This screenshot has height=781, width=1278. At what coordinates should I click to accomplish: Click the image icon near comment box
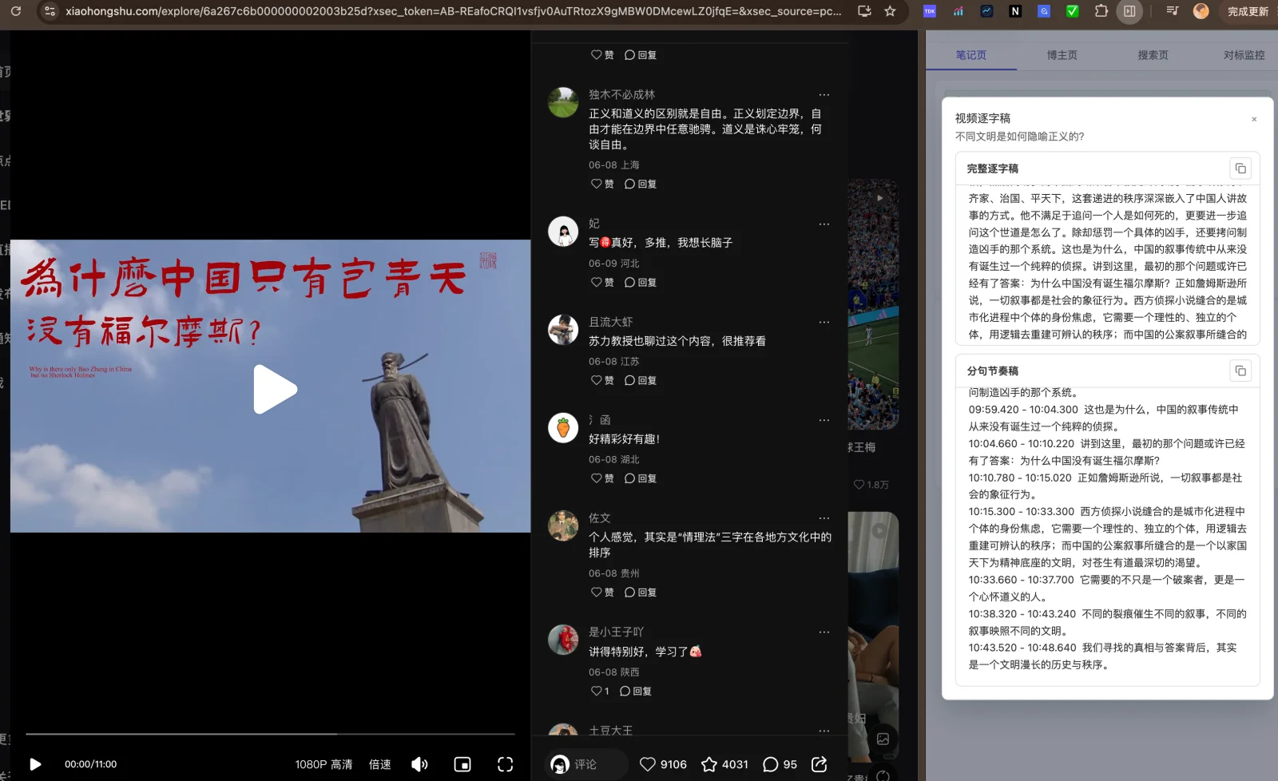pos(883,739)
